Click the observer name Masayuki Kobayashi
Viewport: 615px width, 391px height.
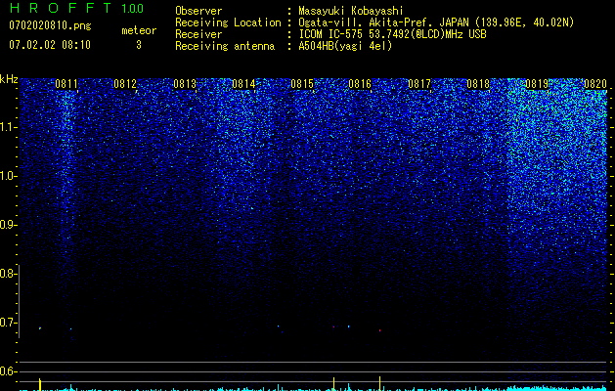tap(351, 11)
